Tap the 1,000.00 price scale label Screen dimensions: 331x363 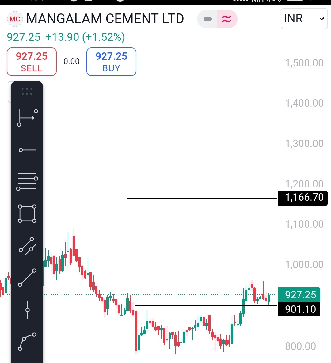coord(304,264)
